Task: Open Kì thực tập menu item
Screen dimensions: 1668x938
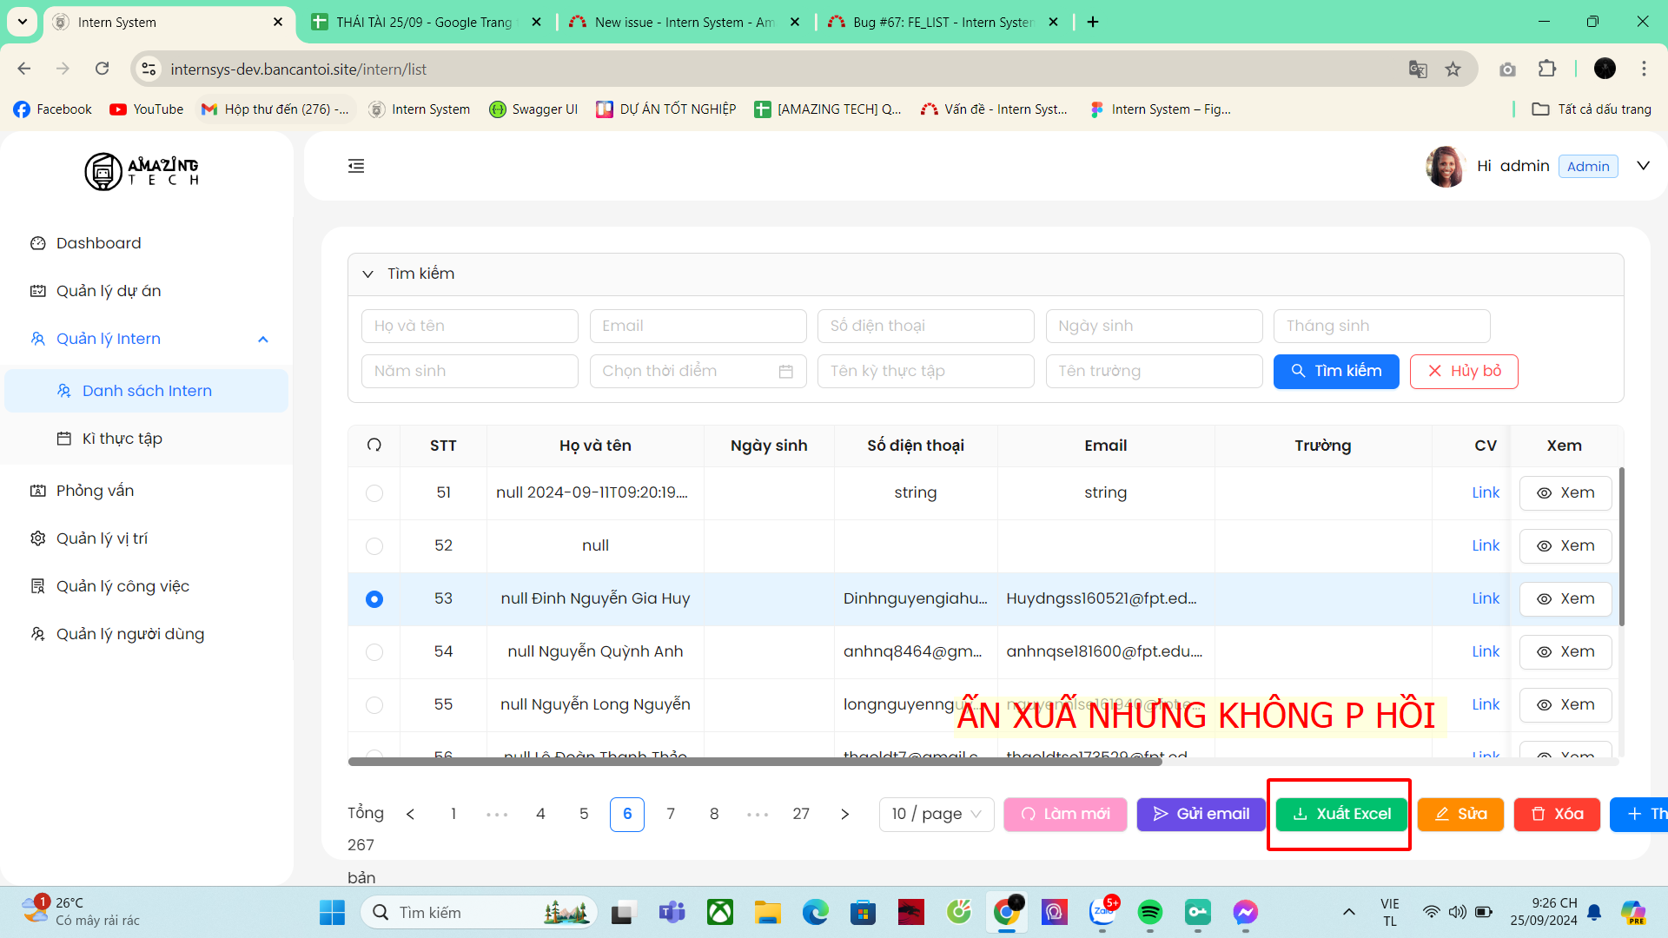Action: click(122, 439)
